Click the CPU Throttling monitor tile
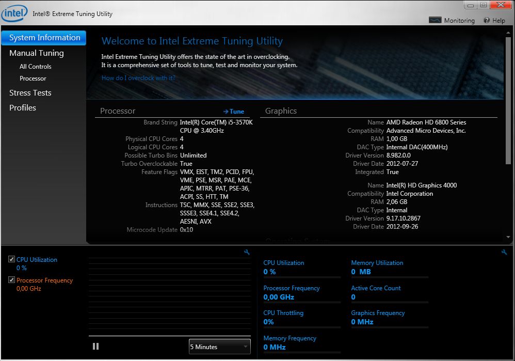The image size is (515, 361). pyautogui.click(x=301, y=318)
